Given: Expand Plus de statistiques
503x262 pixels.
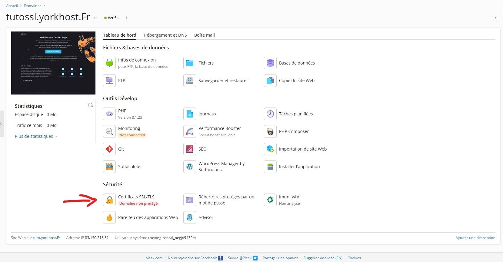Looking at the screenshot, I should (36, 136).
